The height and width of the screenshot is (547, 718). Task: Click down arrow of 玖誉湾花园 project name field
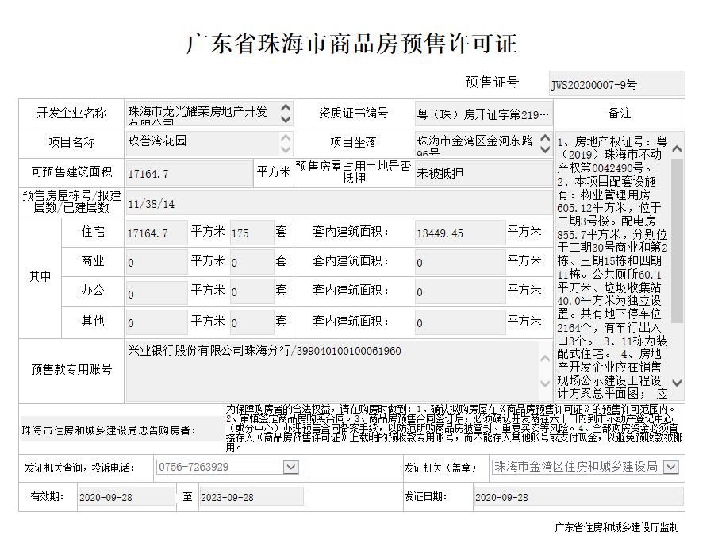point(286,148)
